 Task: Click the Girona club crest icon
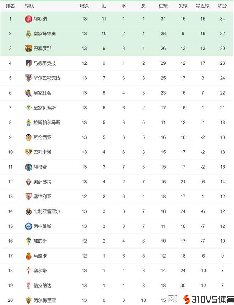click(x=28, y=19)
